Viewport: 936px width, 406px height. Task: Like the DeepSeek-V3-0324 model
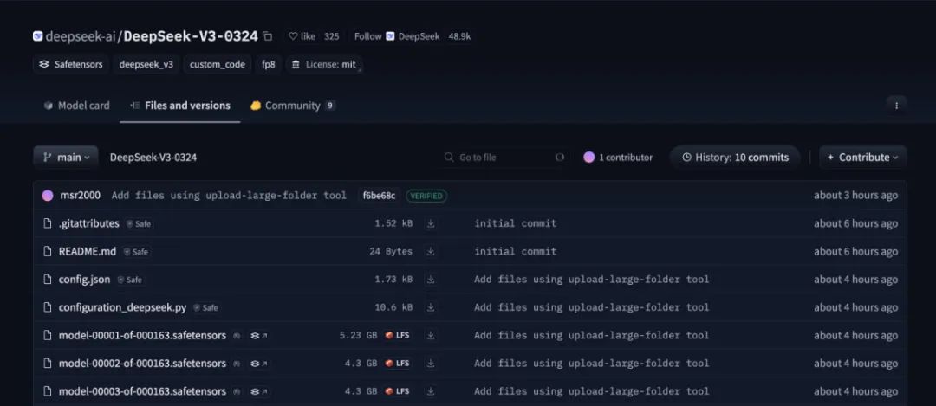pos(302,36)
